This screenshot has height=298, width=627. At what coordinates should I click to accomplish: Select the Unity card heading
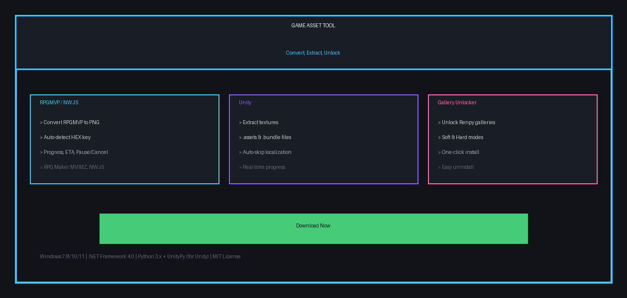[x=245, y=102]
